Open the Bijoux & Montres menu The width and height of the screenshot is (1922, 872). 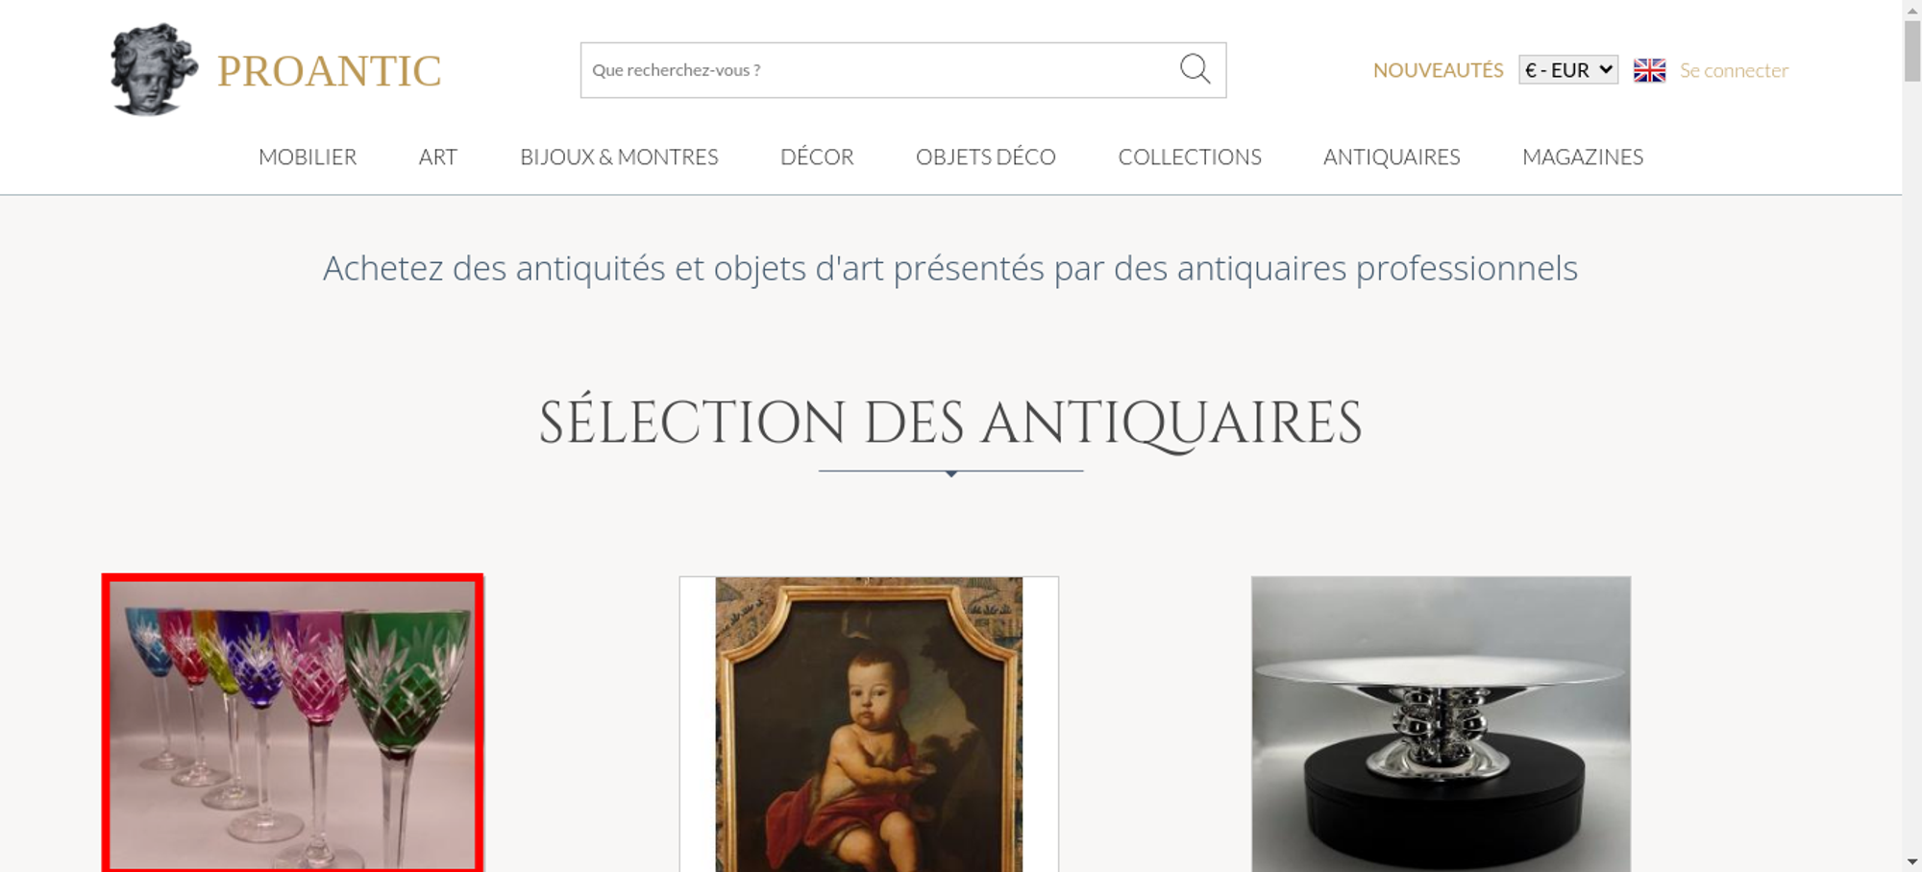(619, 157)
